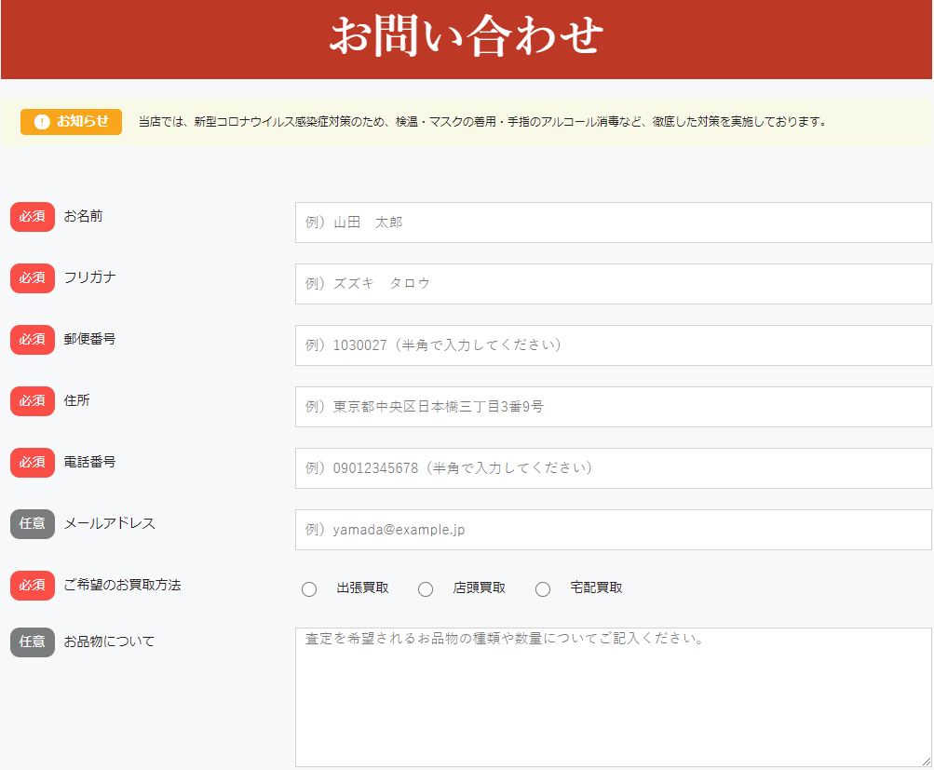Click the 必須 badge beside 住所
Screen dimensions: 934x770
tap(33, 400)
